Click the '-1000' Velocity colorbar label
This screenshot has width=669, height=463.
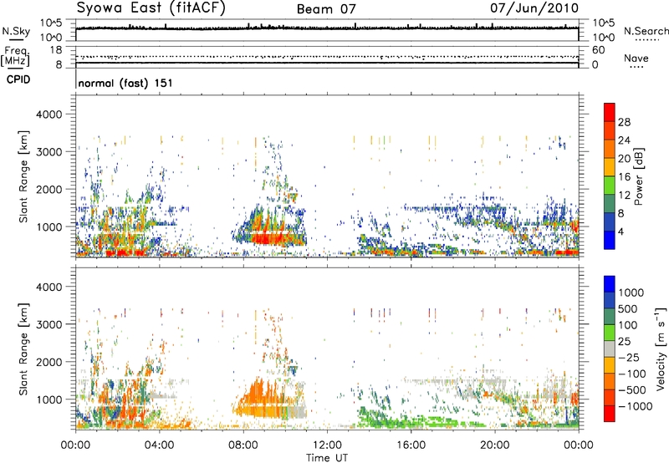click(x=635, y=406)
